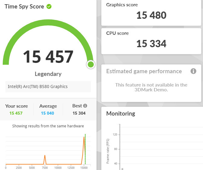Click the Graphics score value 15 480

tap(151, 15)
